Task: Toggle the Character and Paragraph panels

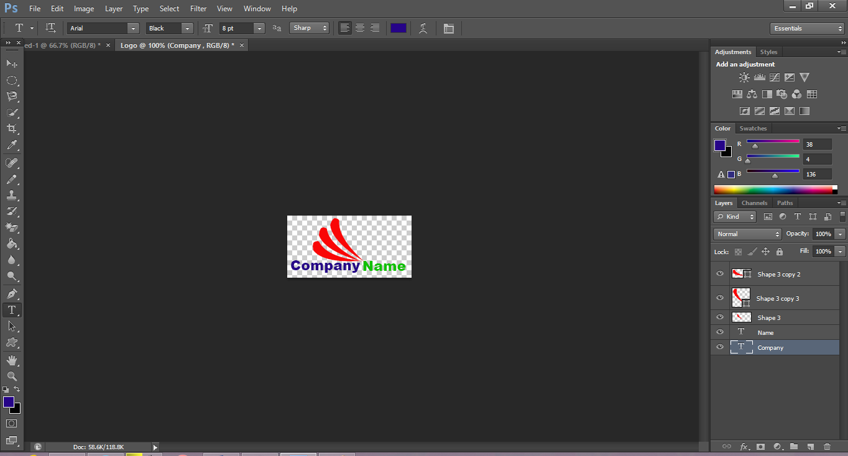Action: [x=449, y=28]
